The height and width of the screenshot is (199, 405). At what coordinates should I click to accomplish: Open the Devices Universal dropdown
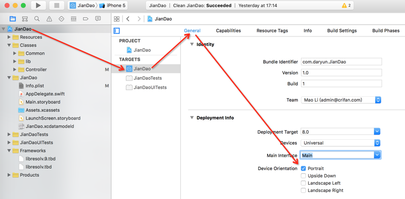pos(340,143)
